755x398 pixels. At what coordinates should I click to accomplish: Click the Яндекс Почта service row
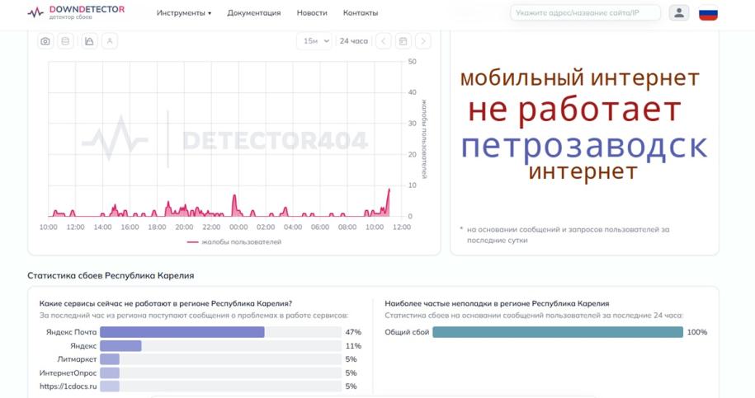pos(200,332)
